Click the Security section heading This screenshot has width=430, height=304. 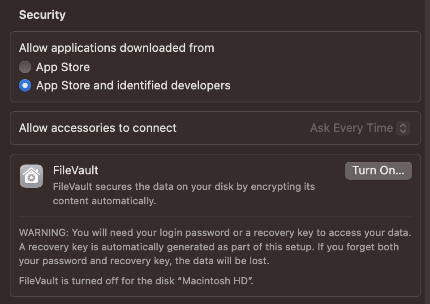point(42,15)
